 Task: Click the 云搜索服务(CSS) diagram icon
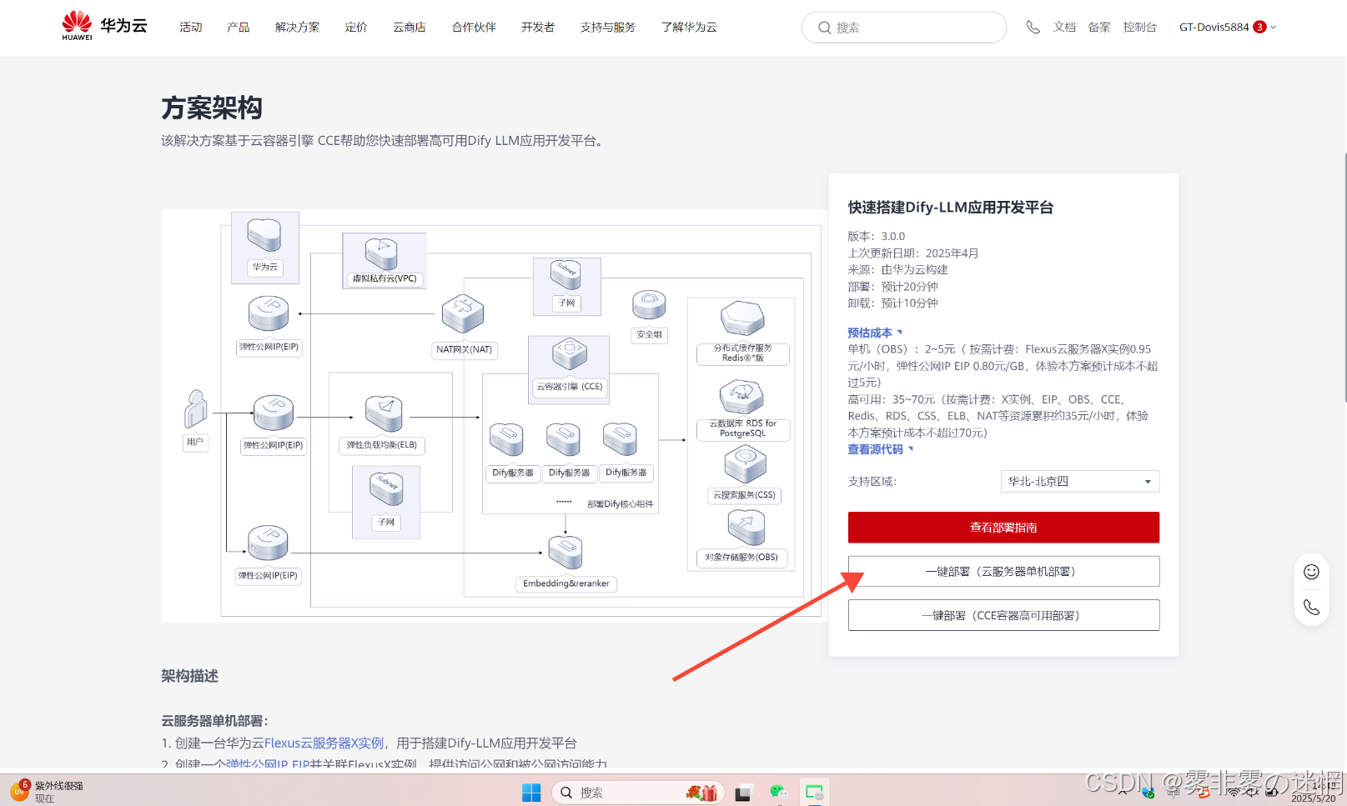[746, 464]
